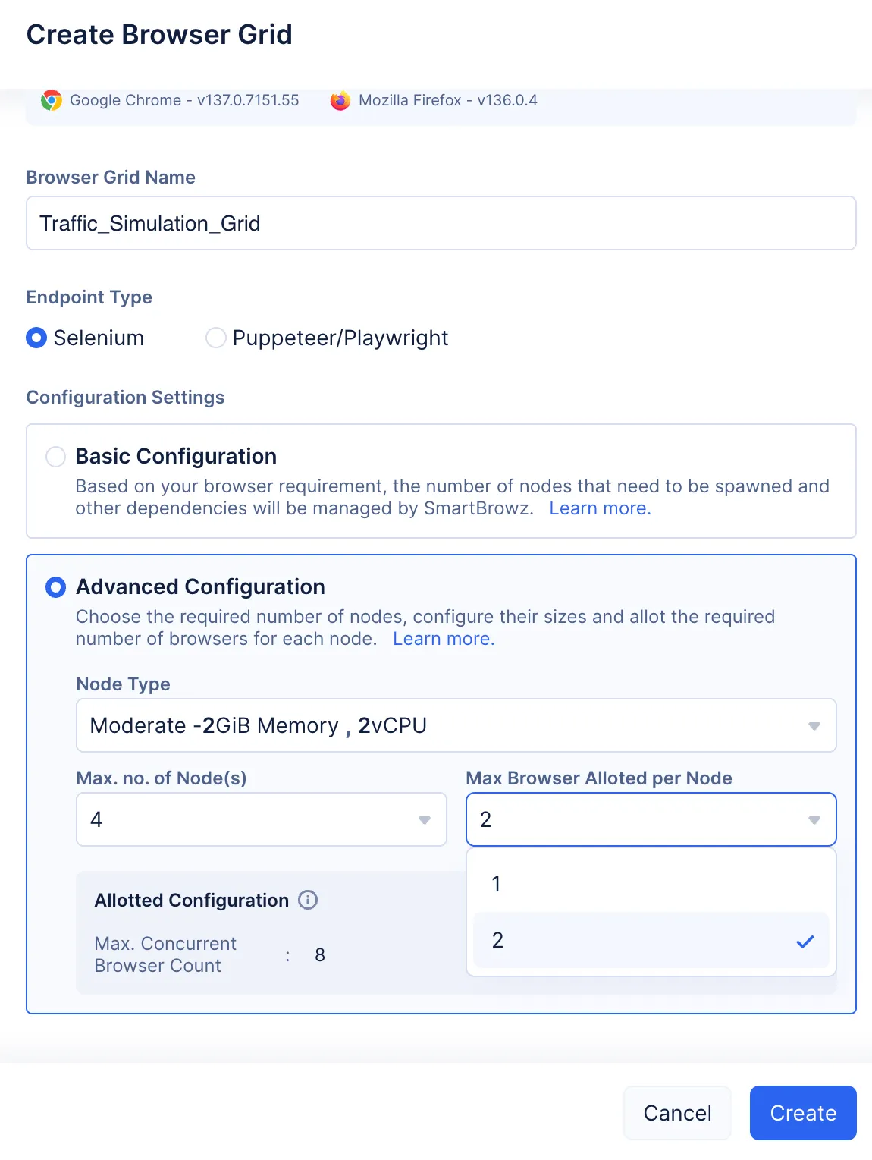This screenshot has height=1160, width=872.
Task: Click the Max no. of Node(s) dropdown arrow
Action: (x=425, y=820)
